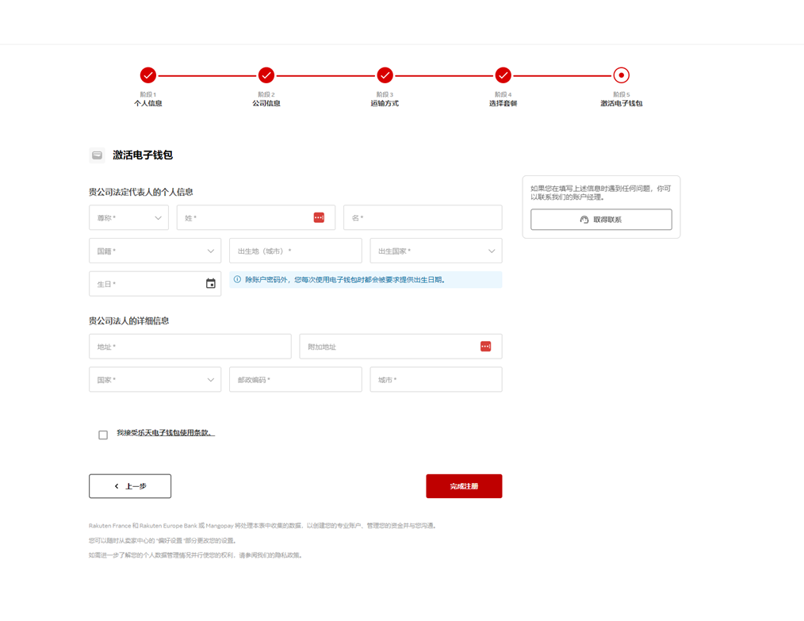Click the 上一步 back button
804x621 pixels.
tap(129, 485)
